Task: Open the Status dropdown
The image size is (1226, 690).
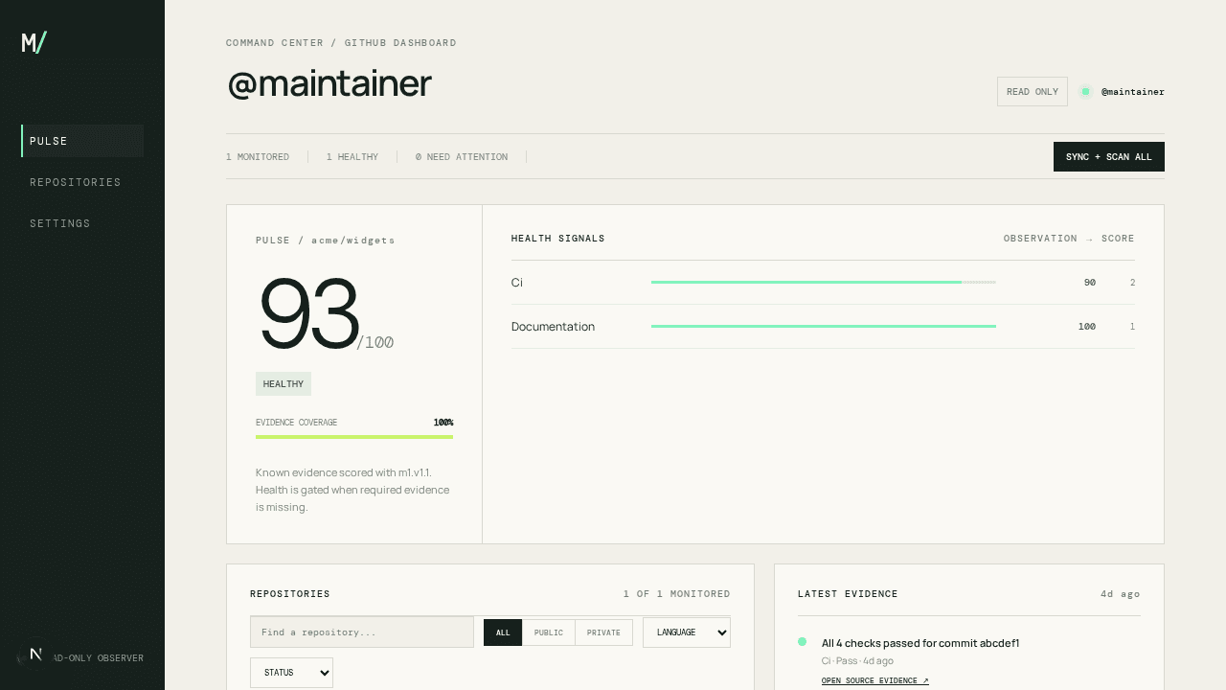Action: click(291, 673)
